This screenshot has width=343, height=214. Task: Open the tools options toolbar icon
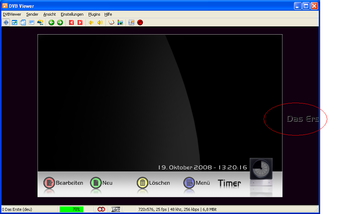point(131,22)
